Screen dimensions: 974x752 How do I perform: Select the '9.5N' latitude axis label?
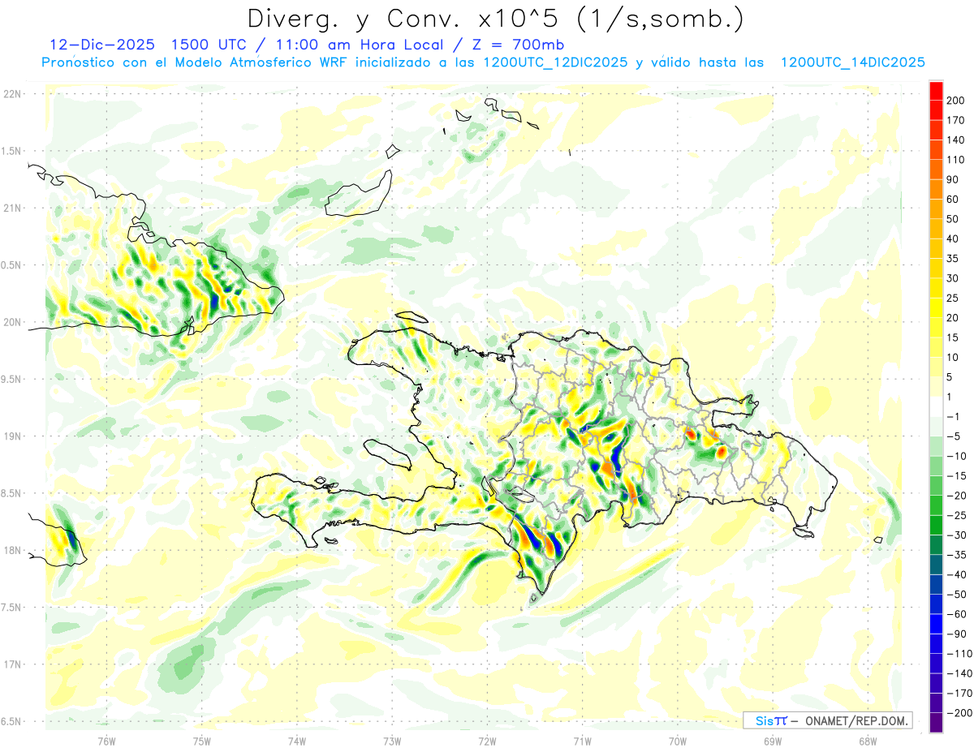coord(12,379)
